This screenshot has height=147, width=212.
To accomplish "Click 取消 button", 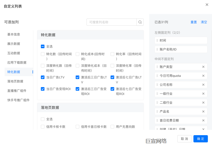I will 185,139.
